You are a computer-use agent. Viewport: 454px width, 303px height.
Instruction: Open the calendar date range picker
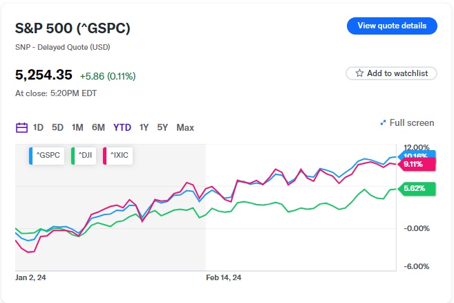click(x=21, y=127)
